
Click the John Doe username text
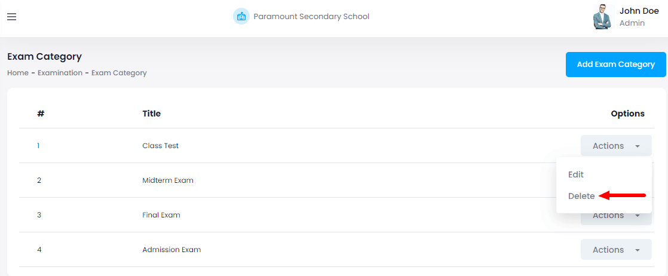[x=639, y=11]
